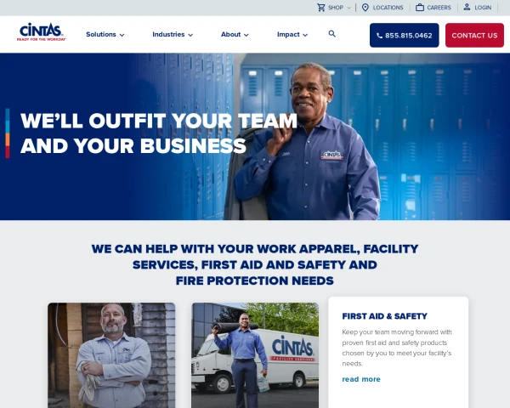Click the phone icon beside 855.815.0462
510x408 pixels.
pyautogui.click(x=379, y=36)
